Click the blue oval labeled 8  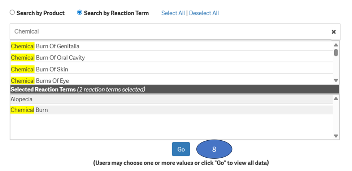[214, 149]
